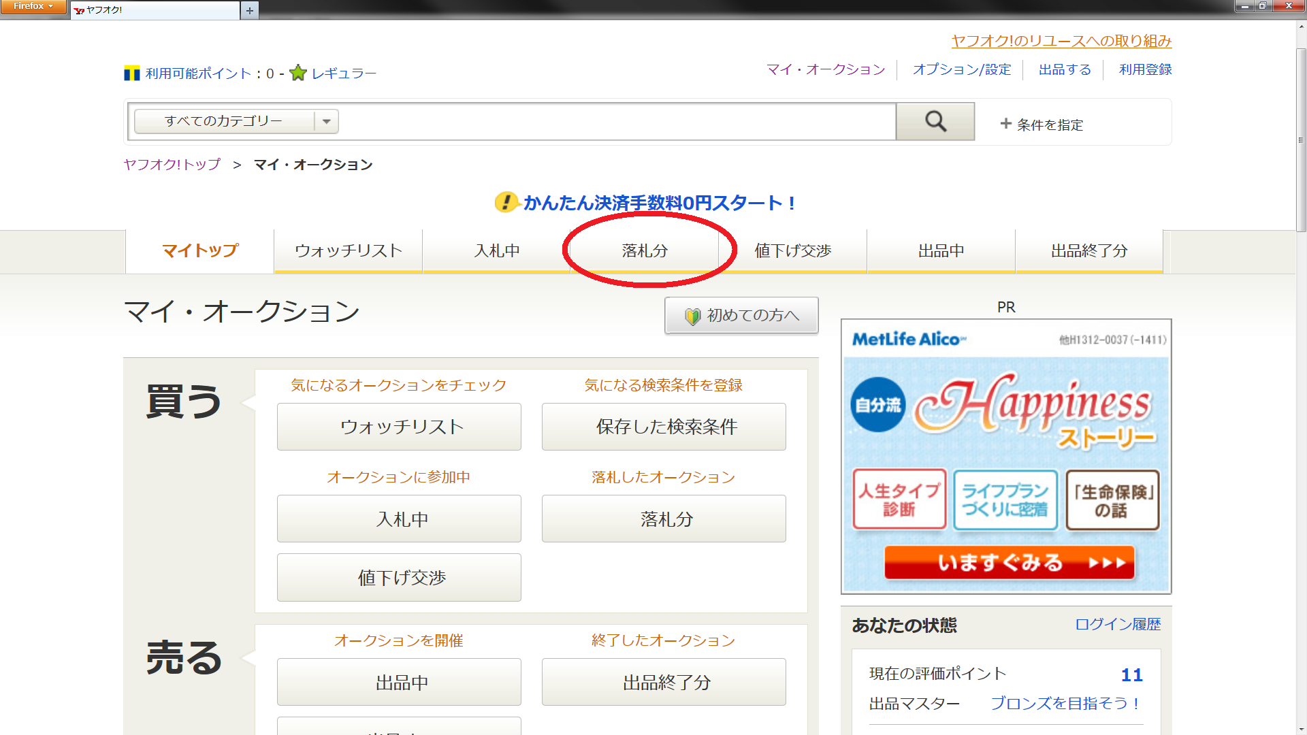Viewport: 1307px width, 735px height.
Task: Click the 利用登録 link
Action: (1146, 69)
